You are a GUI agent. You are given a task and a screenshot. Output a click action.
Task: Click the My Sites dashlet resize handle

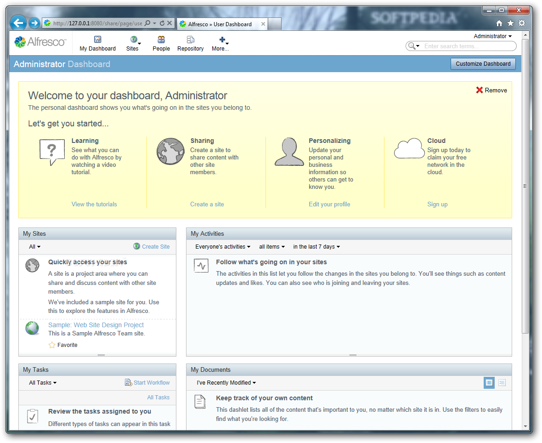click(x=101, y=355)
